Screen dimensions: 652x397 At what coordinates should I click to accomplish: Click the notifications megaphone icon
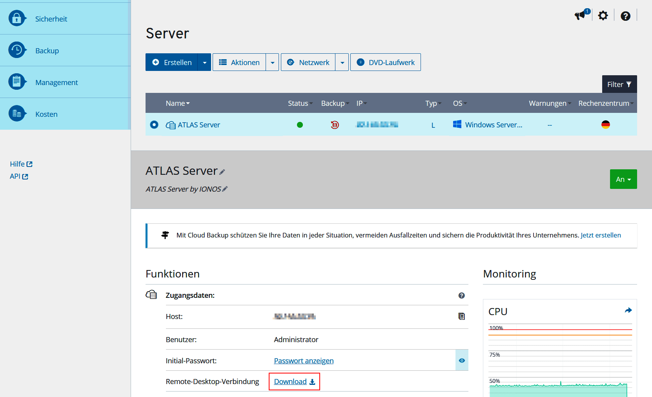click(x=580, y=15)
